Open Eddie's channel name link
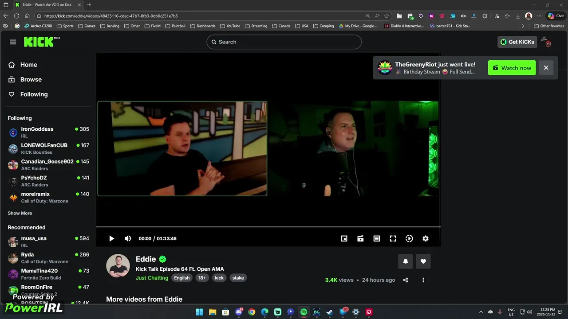568x319 pixels. [x=146, y=259]
